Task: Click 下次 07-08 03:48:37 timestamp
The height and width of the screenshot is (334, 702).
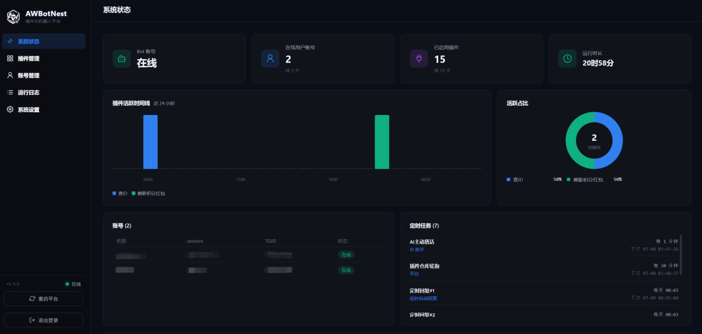Action: click(654, 273)
